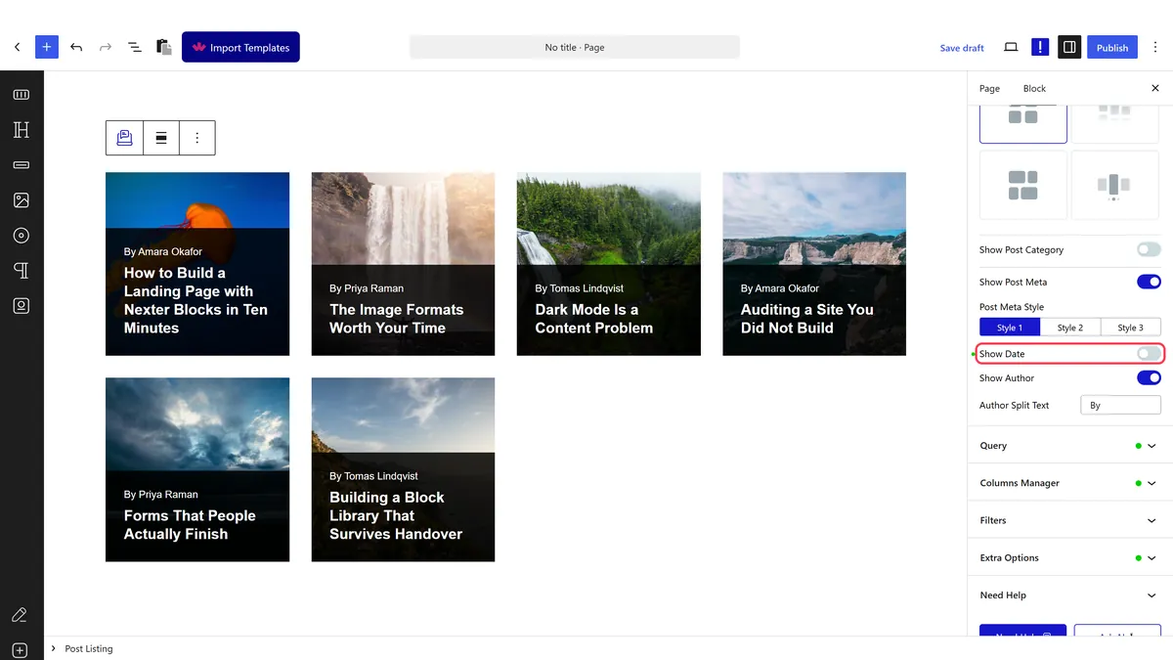Screen dimensions: 1173x660
Task: Select Post Meta Style 2
Action: [x=1070, y=328]
